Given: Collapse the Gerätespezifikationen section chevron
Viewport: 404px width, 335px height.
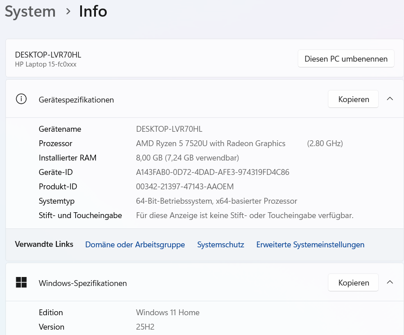Looking at the screenshot, I should point(390,99).
